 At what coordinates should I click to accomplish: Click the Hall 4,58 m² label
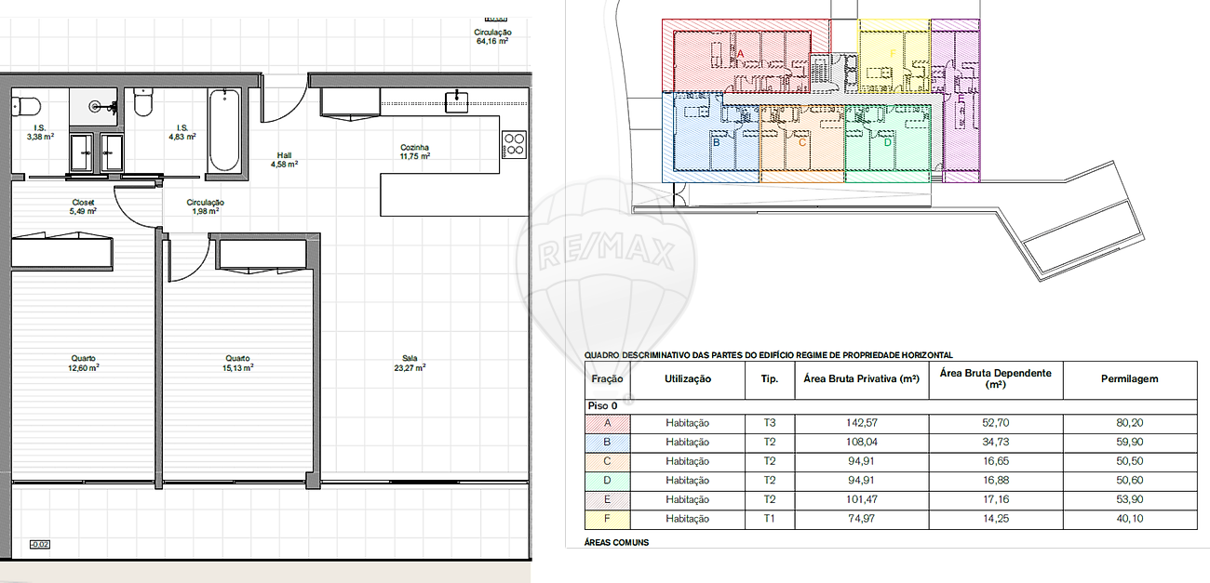284,160
